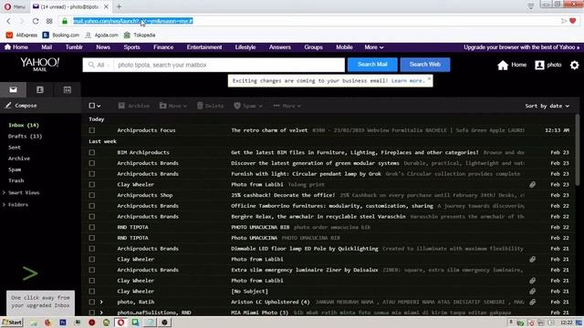Click the Delete trash icon
Image resolution: width=584 pixels, height=328 pixels.
(x=200, y=106)
